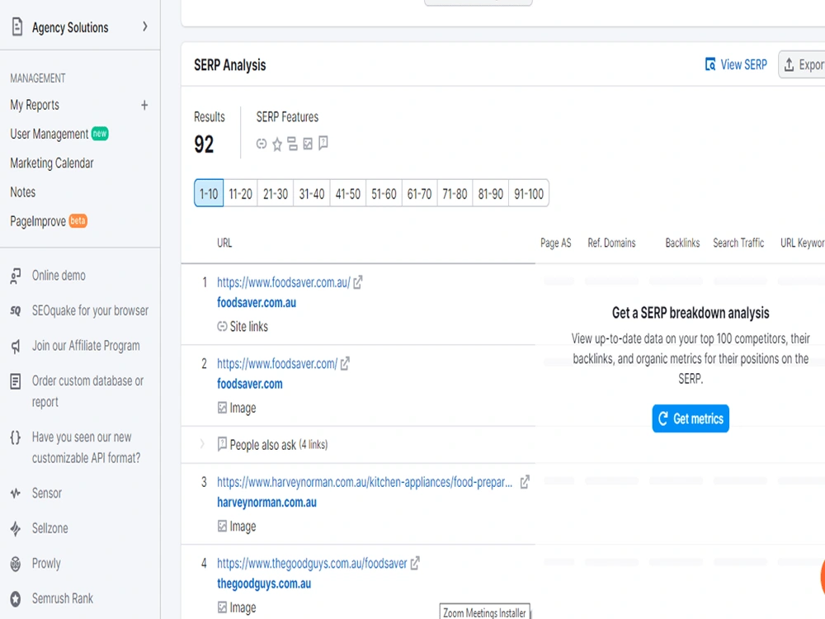Select the 81-90 results range tab
The height and width of the screenshot is (619, 825).
tap(490, 193)
